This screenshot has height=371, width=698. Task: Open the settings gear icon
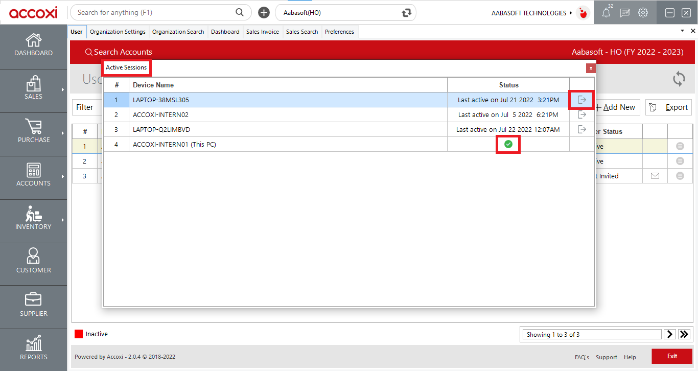[x=643, y=13]
